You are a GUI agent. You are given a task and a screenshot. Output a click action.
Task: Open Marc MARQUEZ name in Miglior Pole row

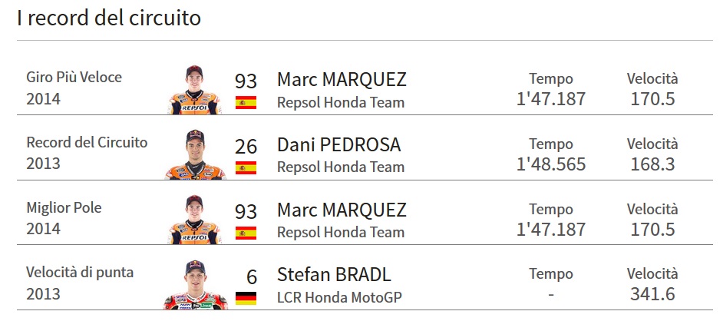342,210
